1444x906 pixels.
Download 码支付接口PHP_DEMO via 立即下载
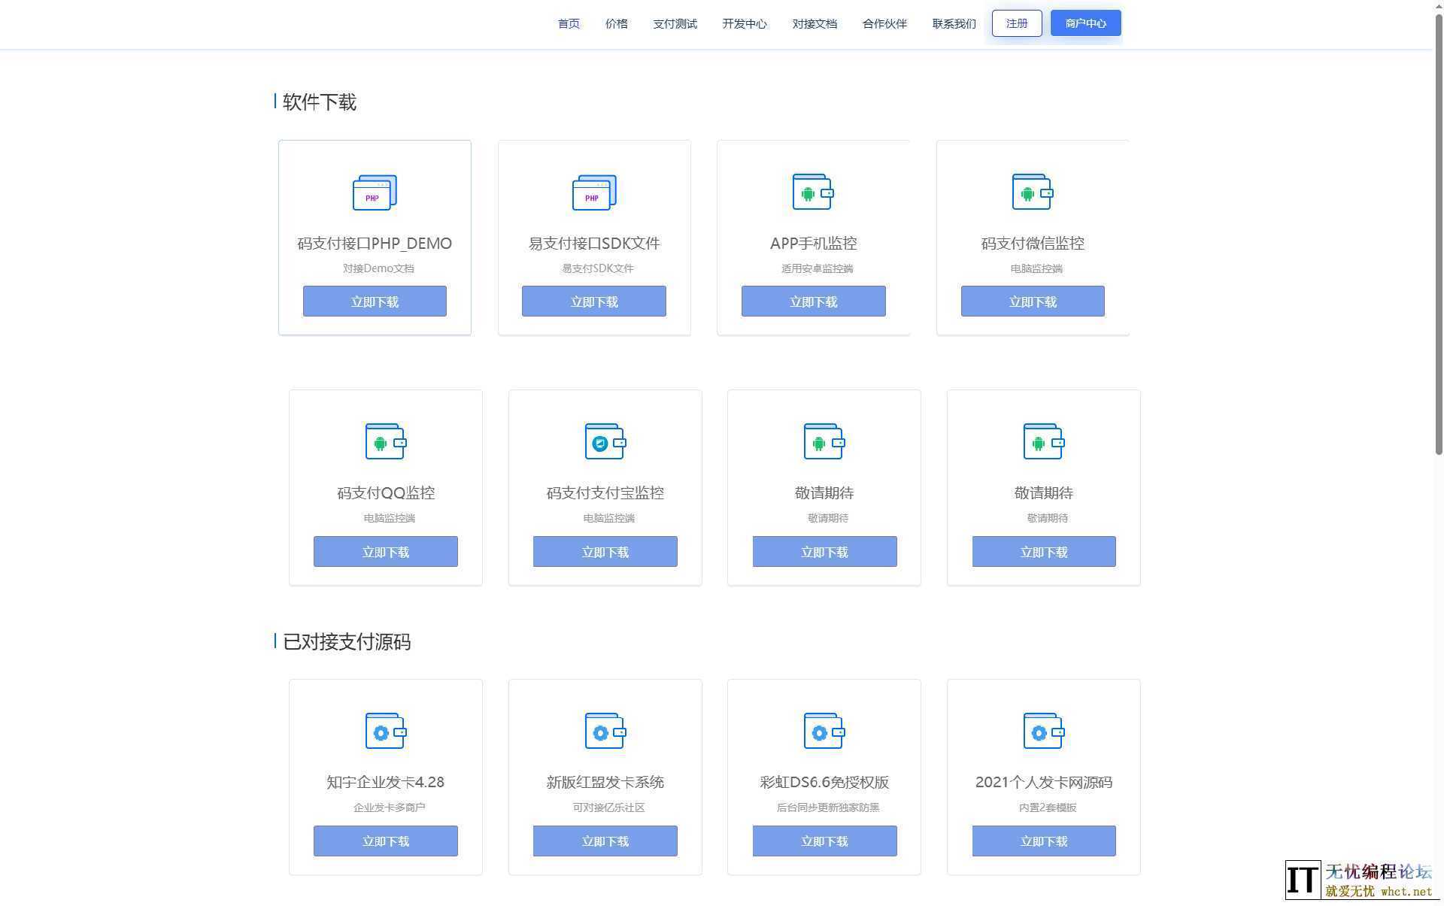coord(375,301)
